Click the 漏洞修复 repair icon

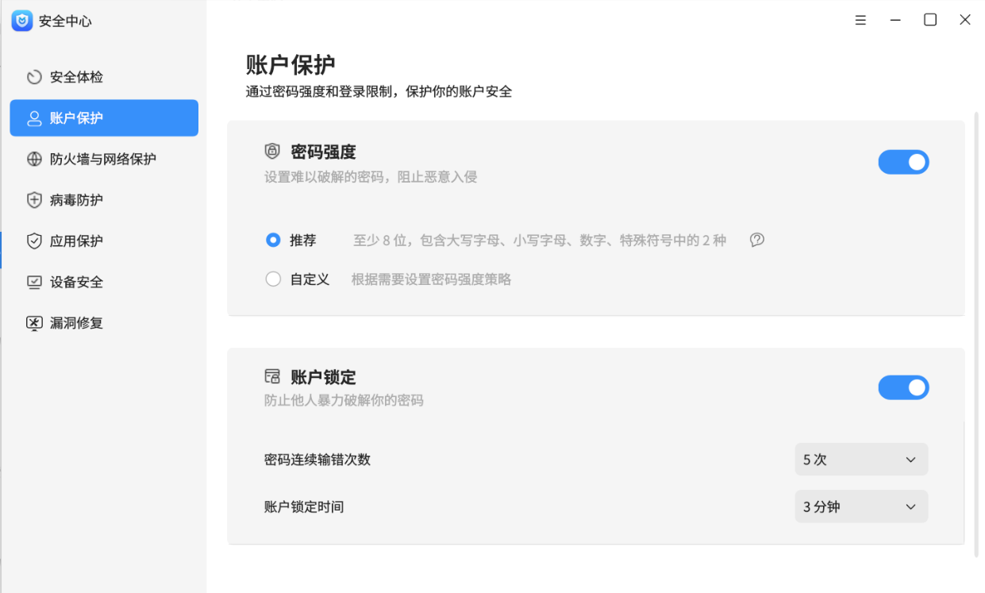(34, 323)
